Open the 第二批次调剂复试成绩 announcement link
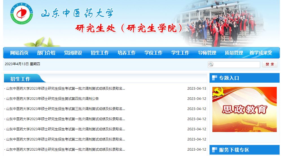The width and height of the screenshot is (281, 156). point(66,139)
